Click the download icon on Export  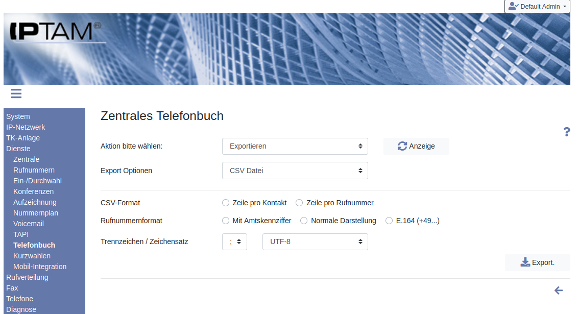525,262
